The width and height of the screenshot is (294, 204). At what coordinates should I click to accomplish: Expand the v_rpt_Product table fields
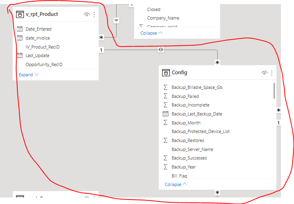click(29, 75)
